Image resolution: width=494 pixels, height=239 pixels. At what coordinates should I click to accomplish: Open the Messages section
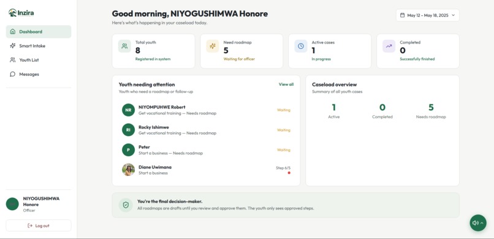(39, 74)
